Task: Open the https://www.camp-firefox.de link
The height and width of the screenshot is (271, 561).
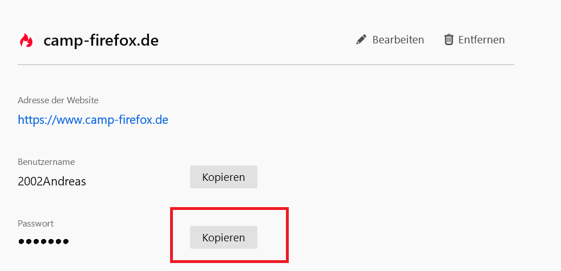Action: click(93, 120)
